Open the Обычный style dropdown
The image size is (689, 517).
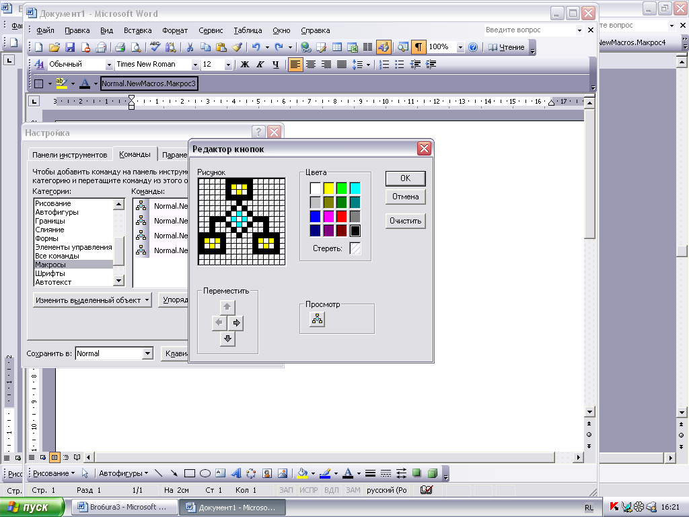(x=109, y=65)
